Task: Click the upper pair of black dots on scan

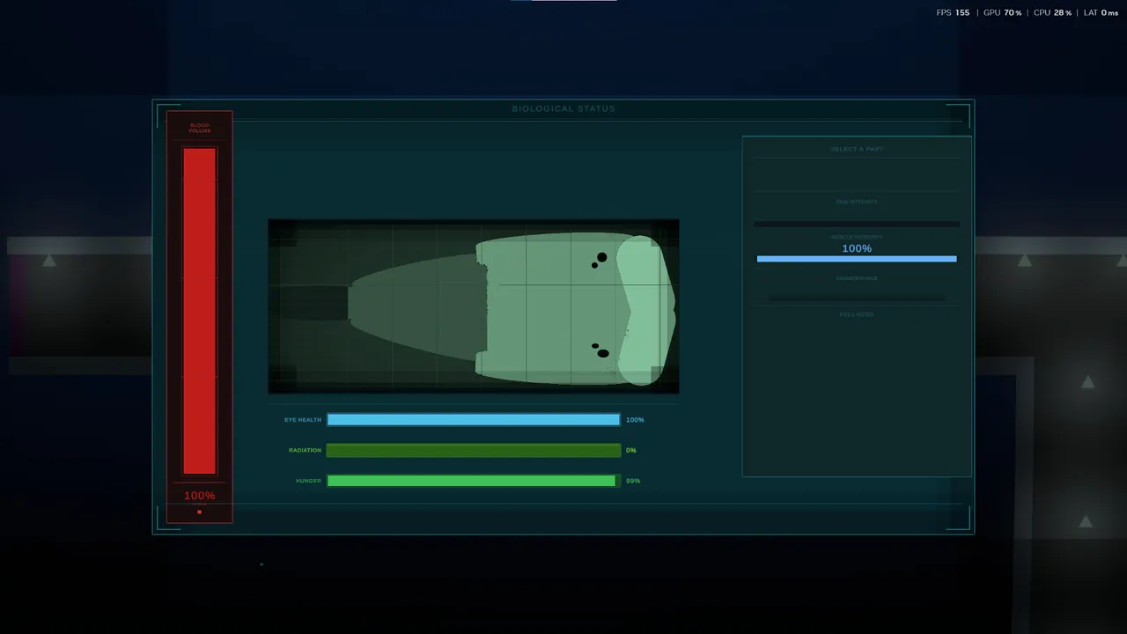Action: tap(600, 260)
